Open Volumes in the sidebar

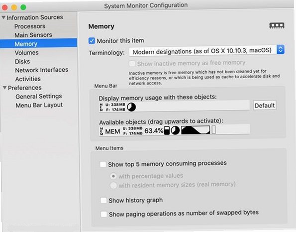tap(27, 52)
